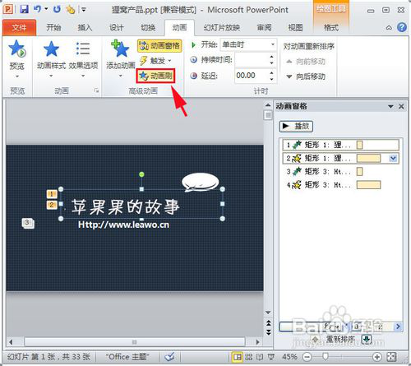The width and height of the screenshot is (411, 366).
Task: Open Effect Options (效果选项) menu
Action: point(83,58)
